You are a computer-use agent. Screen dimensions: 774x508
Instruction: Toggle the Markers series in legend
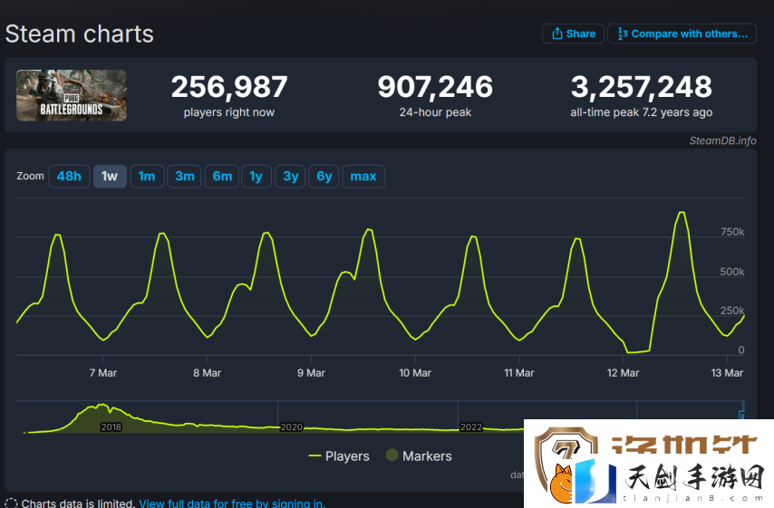(x=419, y=455)
